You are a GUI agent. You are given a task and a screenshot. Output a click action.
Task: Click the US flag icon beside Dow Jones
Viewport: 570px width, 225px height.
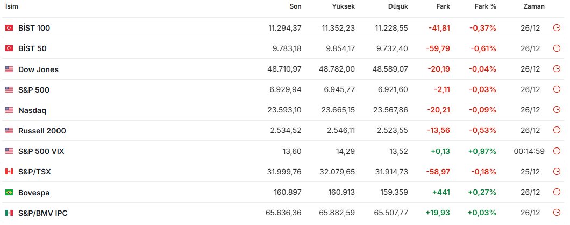(x=9, y=69)
